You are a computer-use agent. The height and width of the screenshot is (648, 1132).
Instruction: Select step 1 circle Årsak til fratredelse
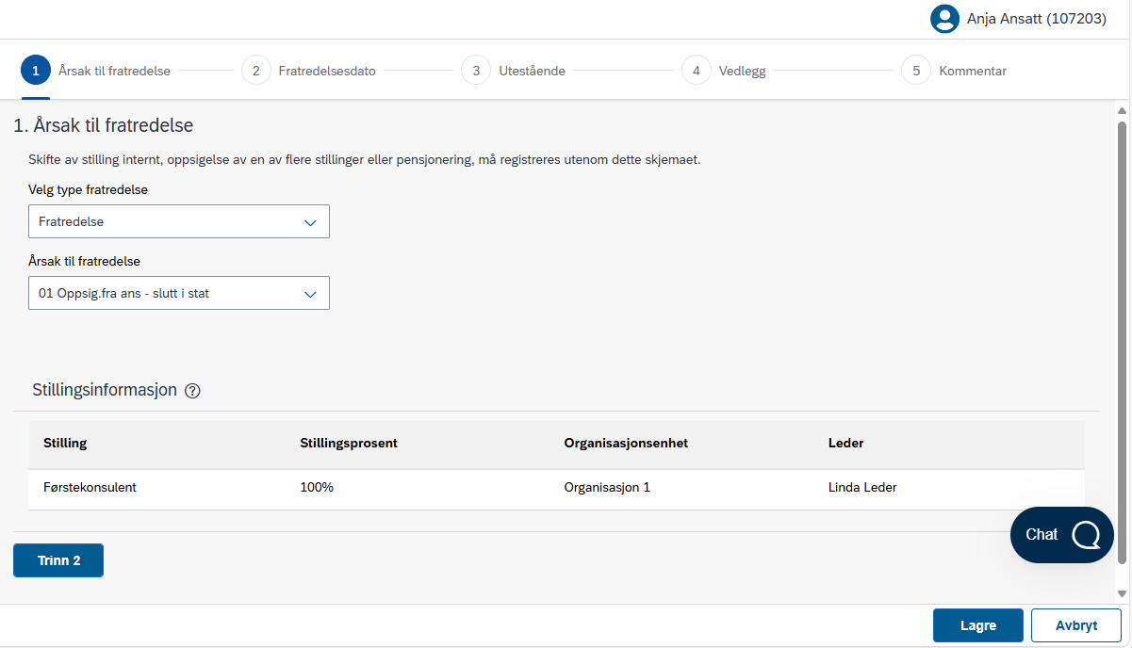point(36,71)
